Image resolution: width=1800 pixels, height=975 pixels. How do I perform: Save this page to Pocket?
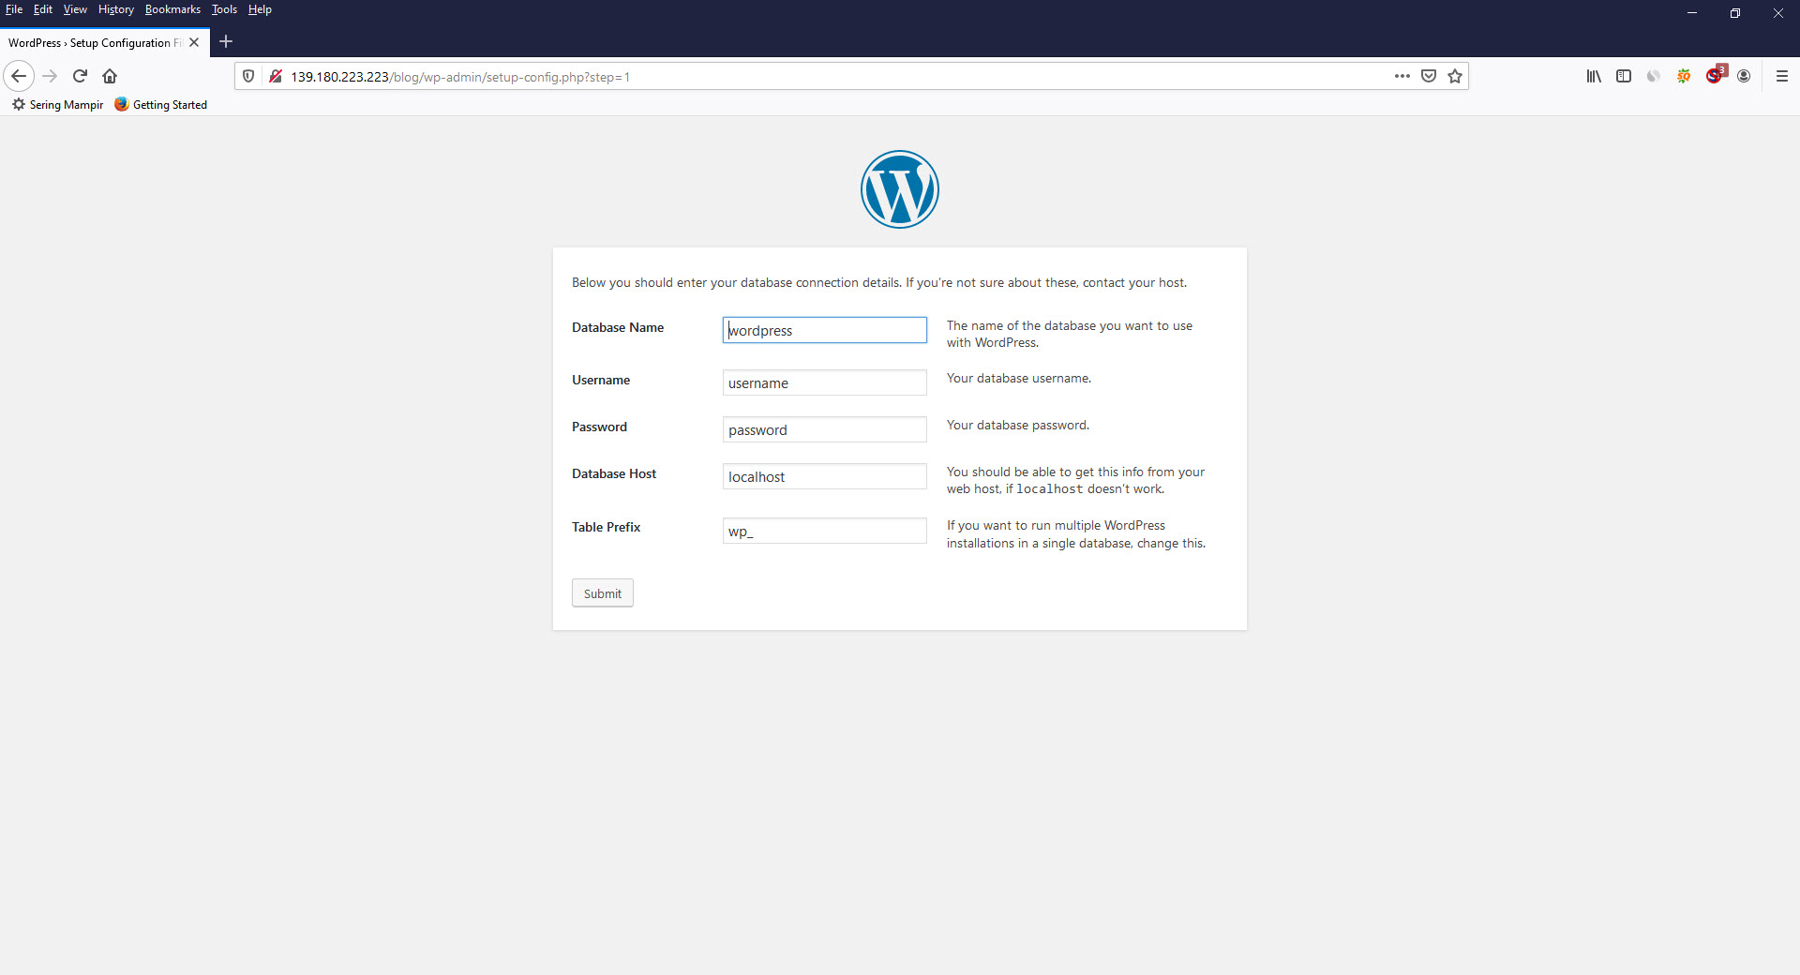(x=1428, y=76)
